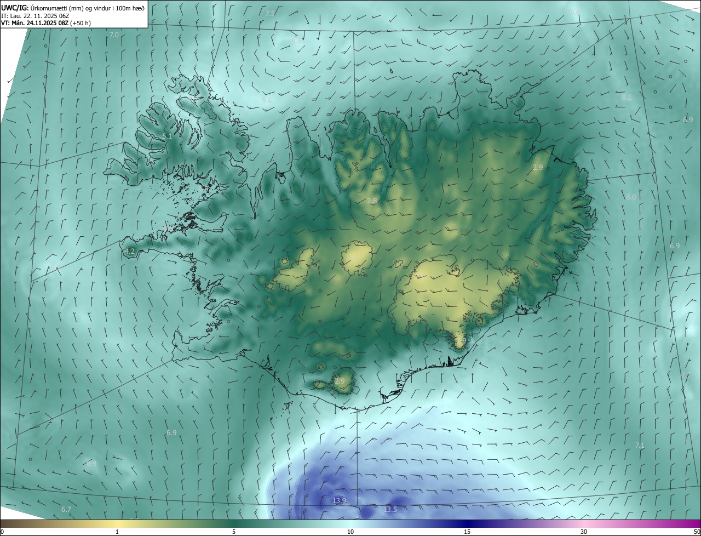This screenshot has width=701, height=536.
Task: Click the 13.9 value label in the blue area
Action: click(339, 500)
